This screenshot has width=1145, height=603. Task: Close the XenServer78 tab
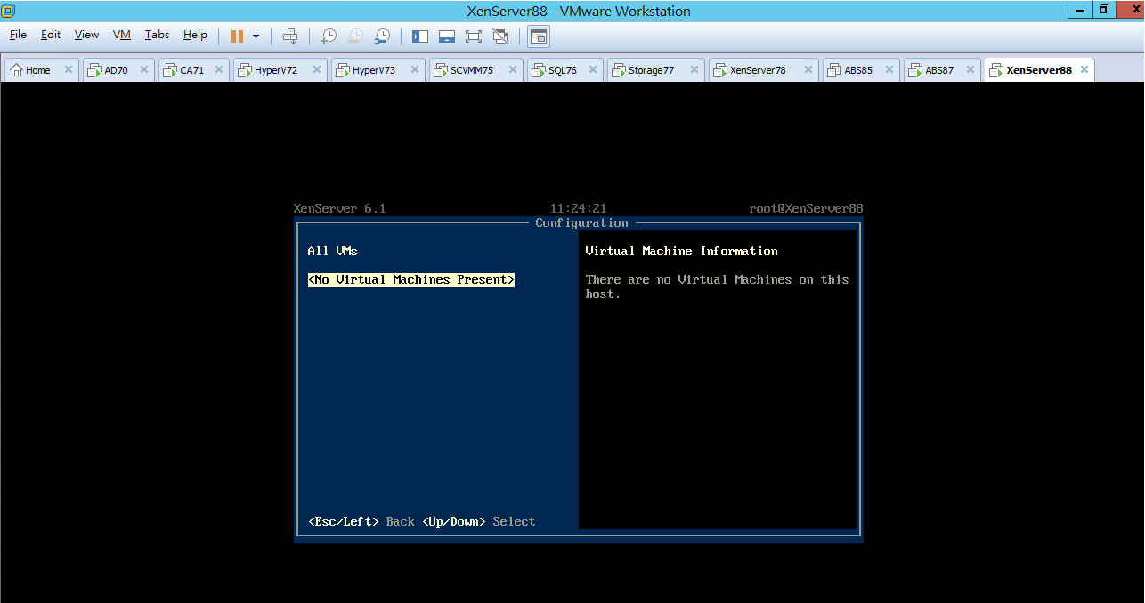click(x=808, y=69)
